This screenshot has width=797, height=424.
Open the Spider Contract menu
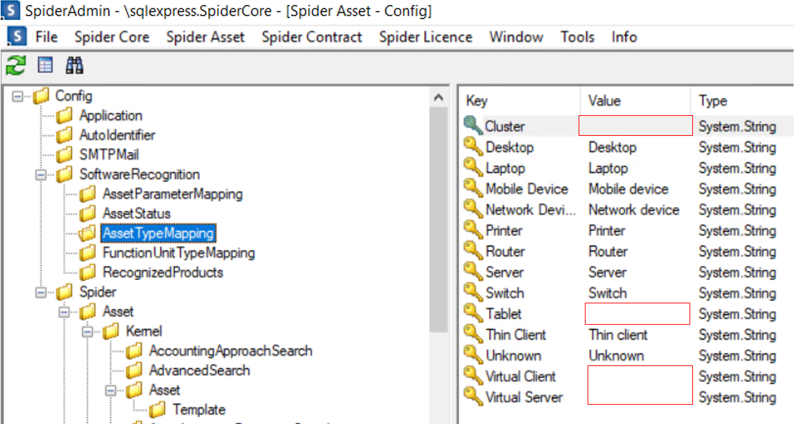tap(311, 37)
